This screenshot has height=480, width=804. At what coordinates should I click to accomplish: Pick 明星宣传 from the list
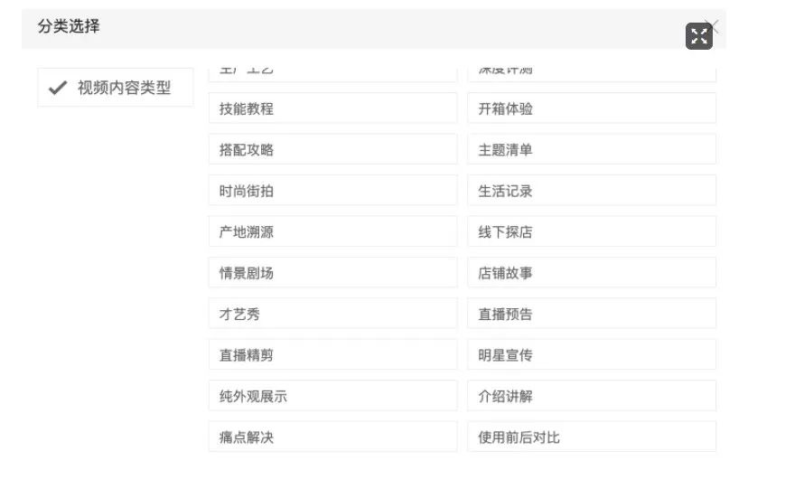(x=592, y=355)
